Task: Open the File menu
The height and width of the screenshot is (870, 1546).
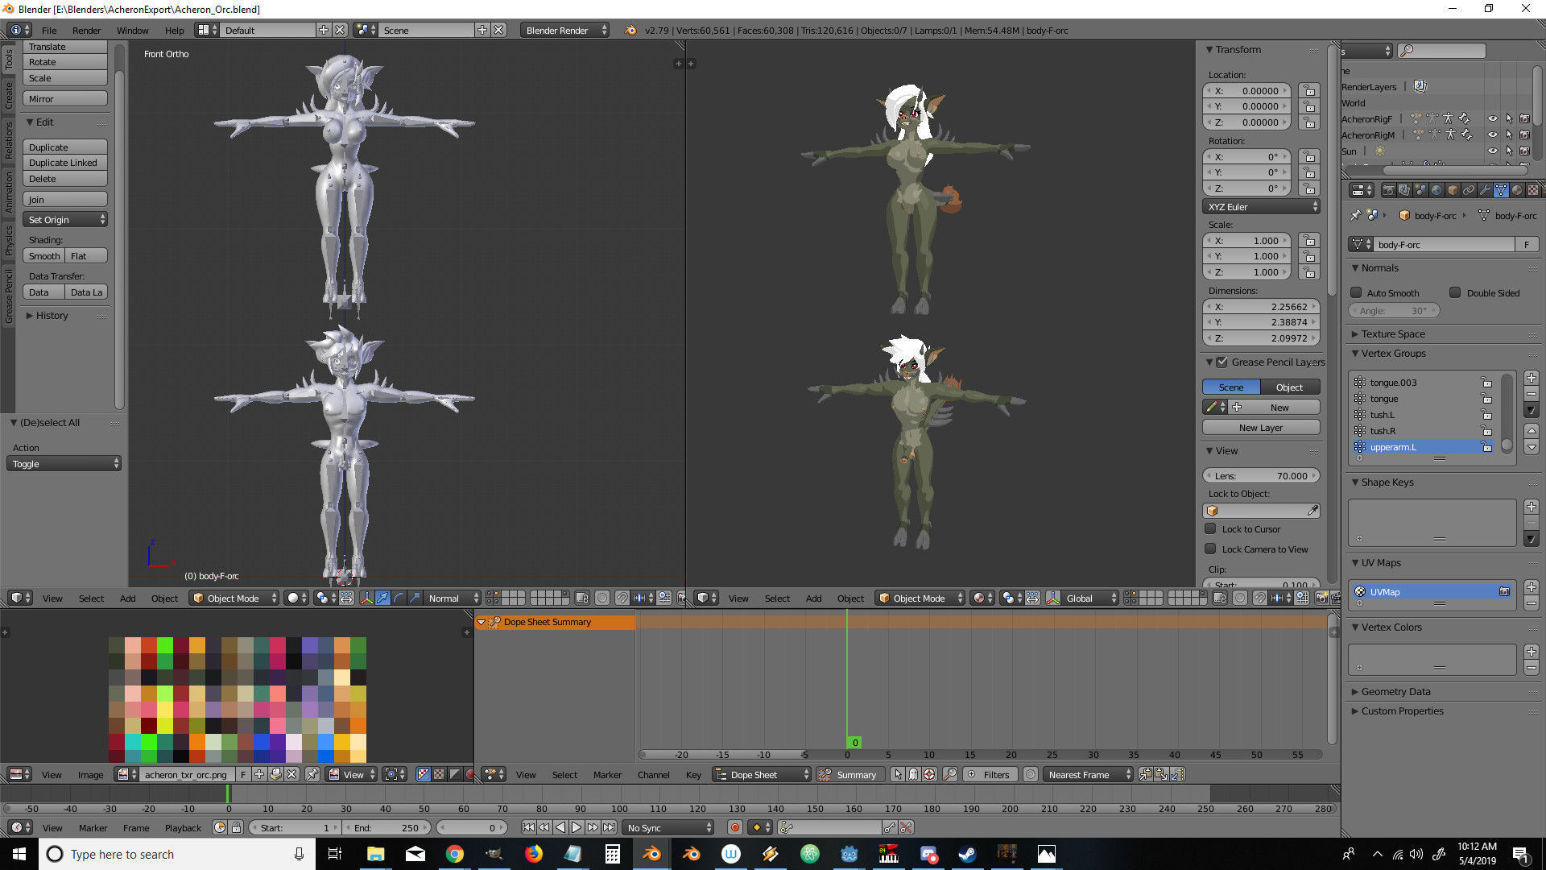Action: (x=49, y=30)
